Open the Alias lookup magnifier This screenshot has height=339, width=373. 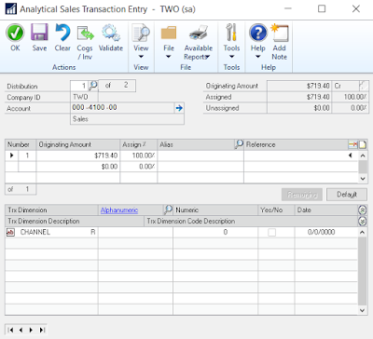[x=239, y=144]
